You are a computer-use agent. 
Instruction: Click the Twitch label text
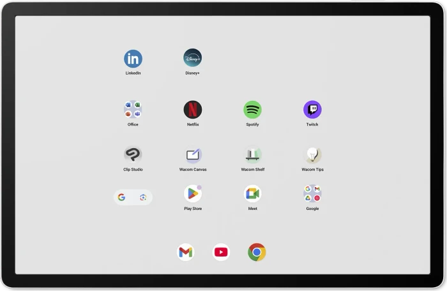pyautogui.click(x=312, y=124)
